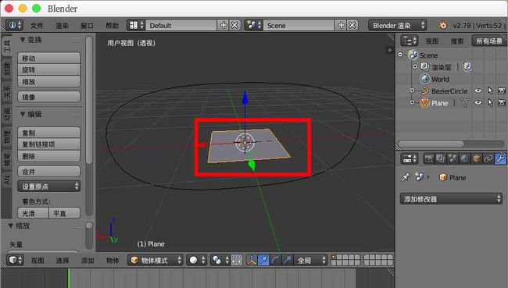Add a new screen layout next to Default
The height and width of the screenshot is (288, 508).
(224, 25)
